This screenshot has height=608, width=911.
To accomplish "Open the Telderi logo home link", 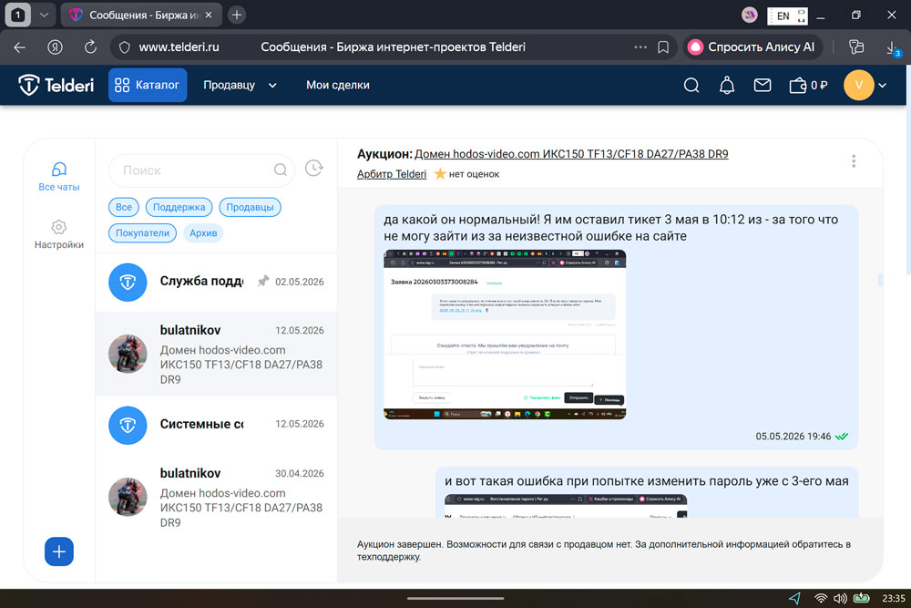I will (56, 85).
